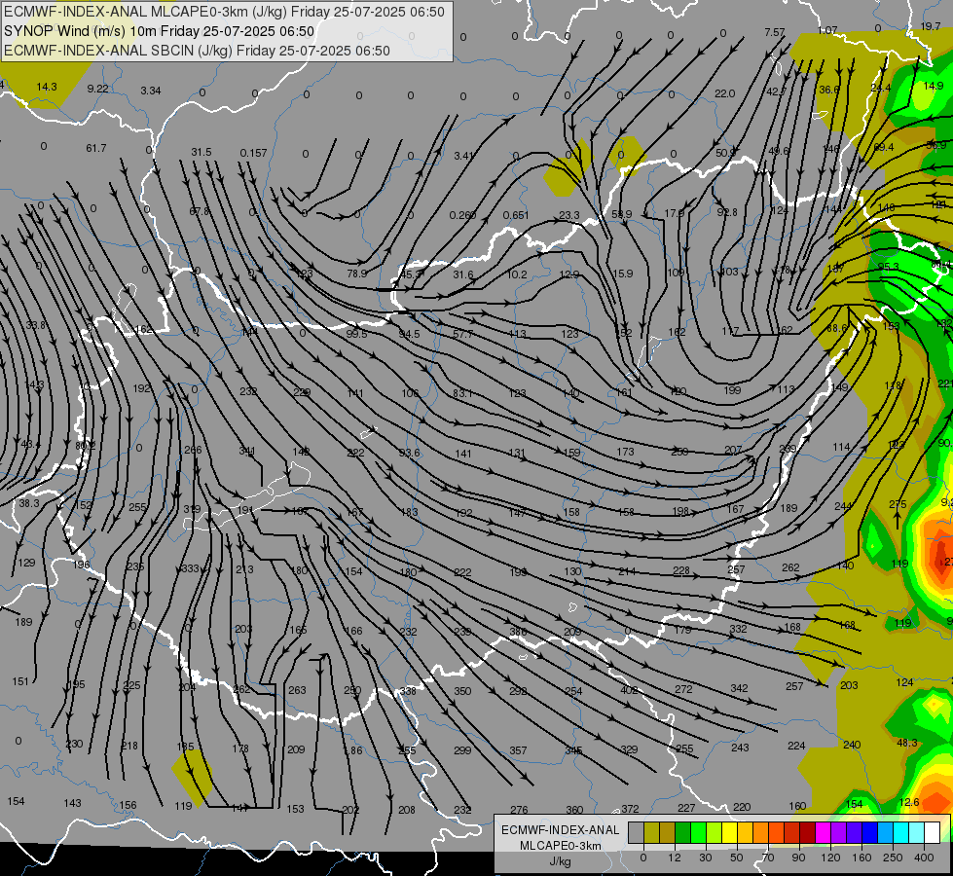Select the pure yellow legend swatch
This screenshot has height=876, width=953.
(729, 833)
